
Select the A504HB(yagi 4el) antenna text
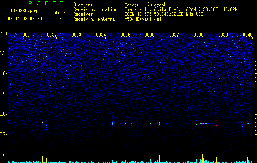144,19
